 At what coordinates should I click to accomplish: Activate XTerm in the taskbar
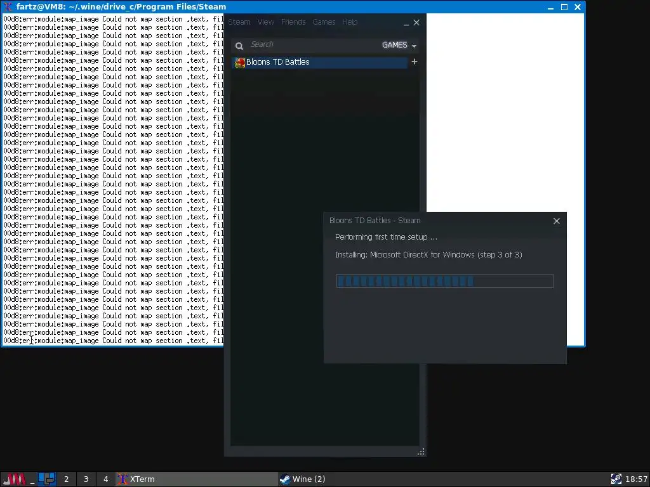pos(196,479)
